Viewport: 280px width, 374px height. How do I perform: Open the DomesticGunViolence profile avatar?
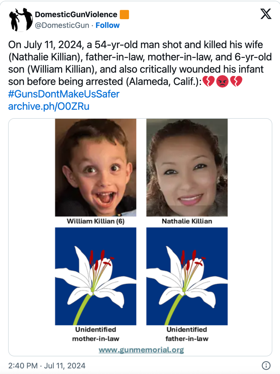click(21, 20)
